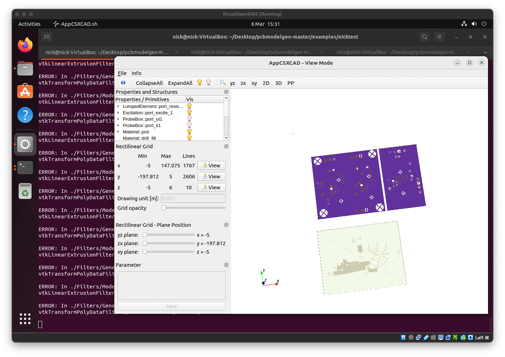This screenshot has height=357, width=505.
Task: Toggle PP parallel projection
Action: pos(291,83)
